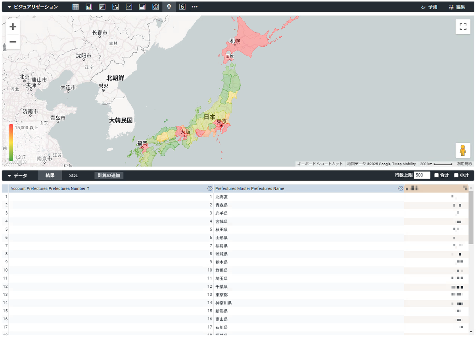476x337 pixels.
Task: Select the map visualization icon
Action: [169, 6]
